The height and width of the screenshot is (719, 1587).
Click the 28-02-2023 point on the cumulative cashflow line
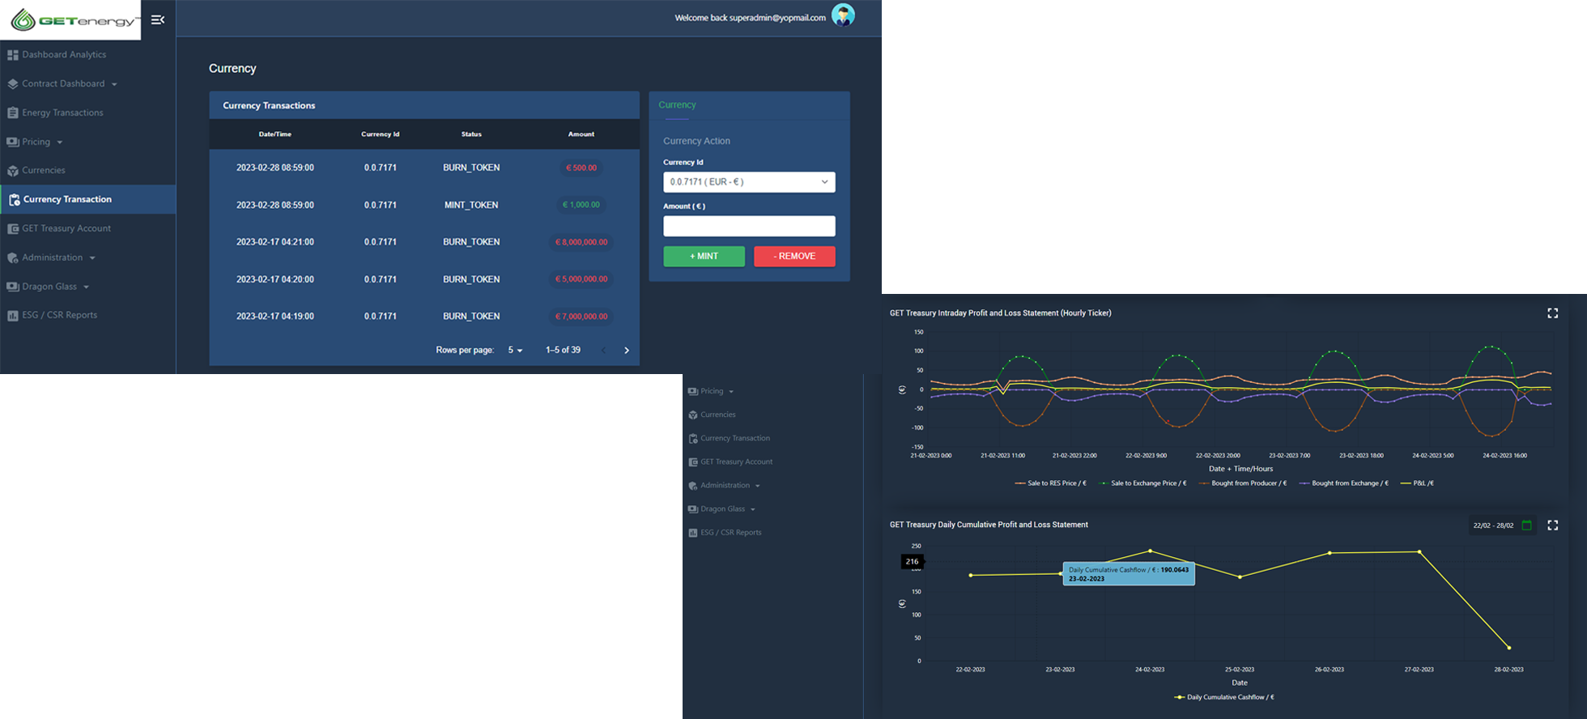pyautogui.click(x=1509, y=648)
